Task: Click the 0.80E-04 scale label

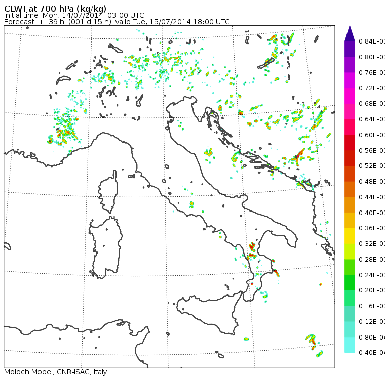Action: pyautogui.click(x=372, y=337)
